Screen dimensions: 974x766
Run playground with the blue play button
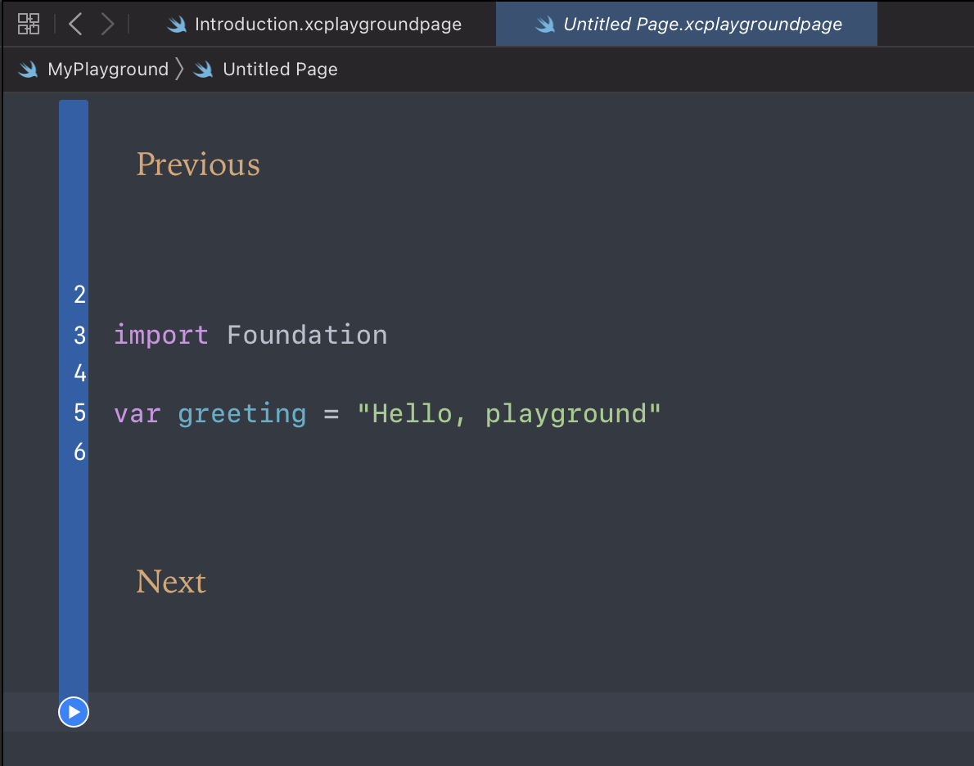click(x=74, y=712)
